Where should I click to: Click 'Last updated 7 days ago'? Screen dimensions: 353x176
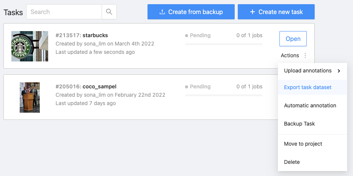click(x=86, y=103)
